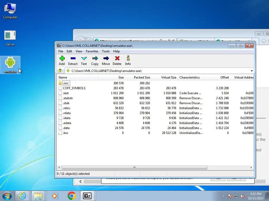The height and width of the screenshot is (201, 269).
Task: Click the COFF_SYMBOLS file icon
Action: [60, 88]
